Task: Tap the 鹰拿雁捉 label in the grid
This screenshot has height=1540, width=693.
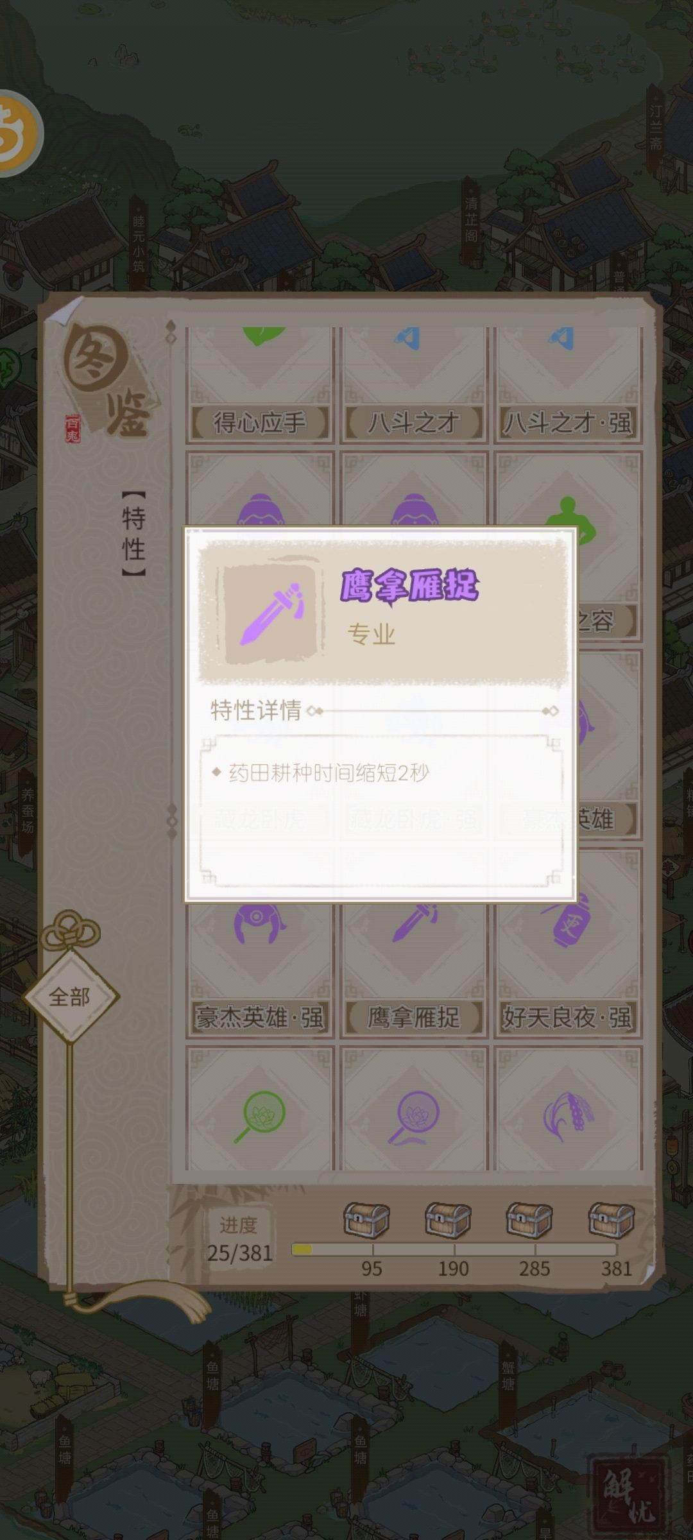Action: click(414, 1017)
